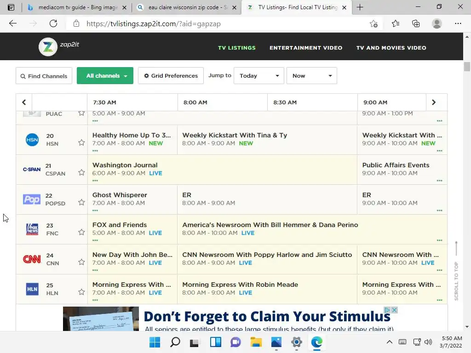Open Windows Start menu
The image size is (471, 353).
[x=155, y=342]
